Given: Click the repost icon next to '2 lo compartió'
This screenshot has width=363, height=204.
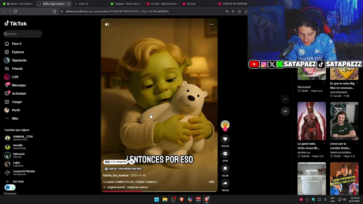Looking at the screenshot, I should click(x=132, y=162).
